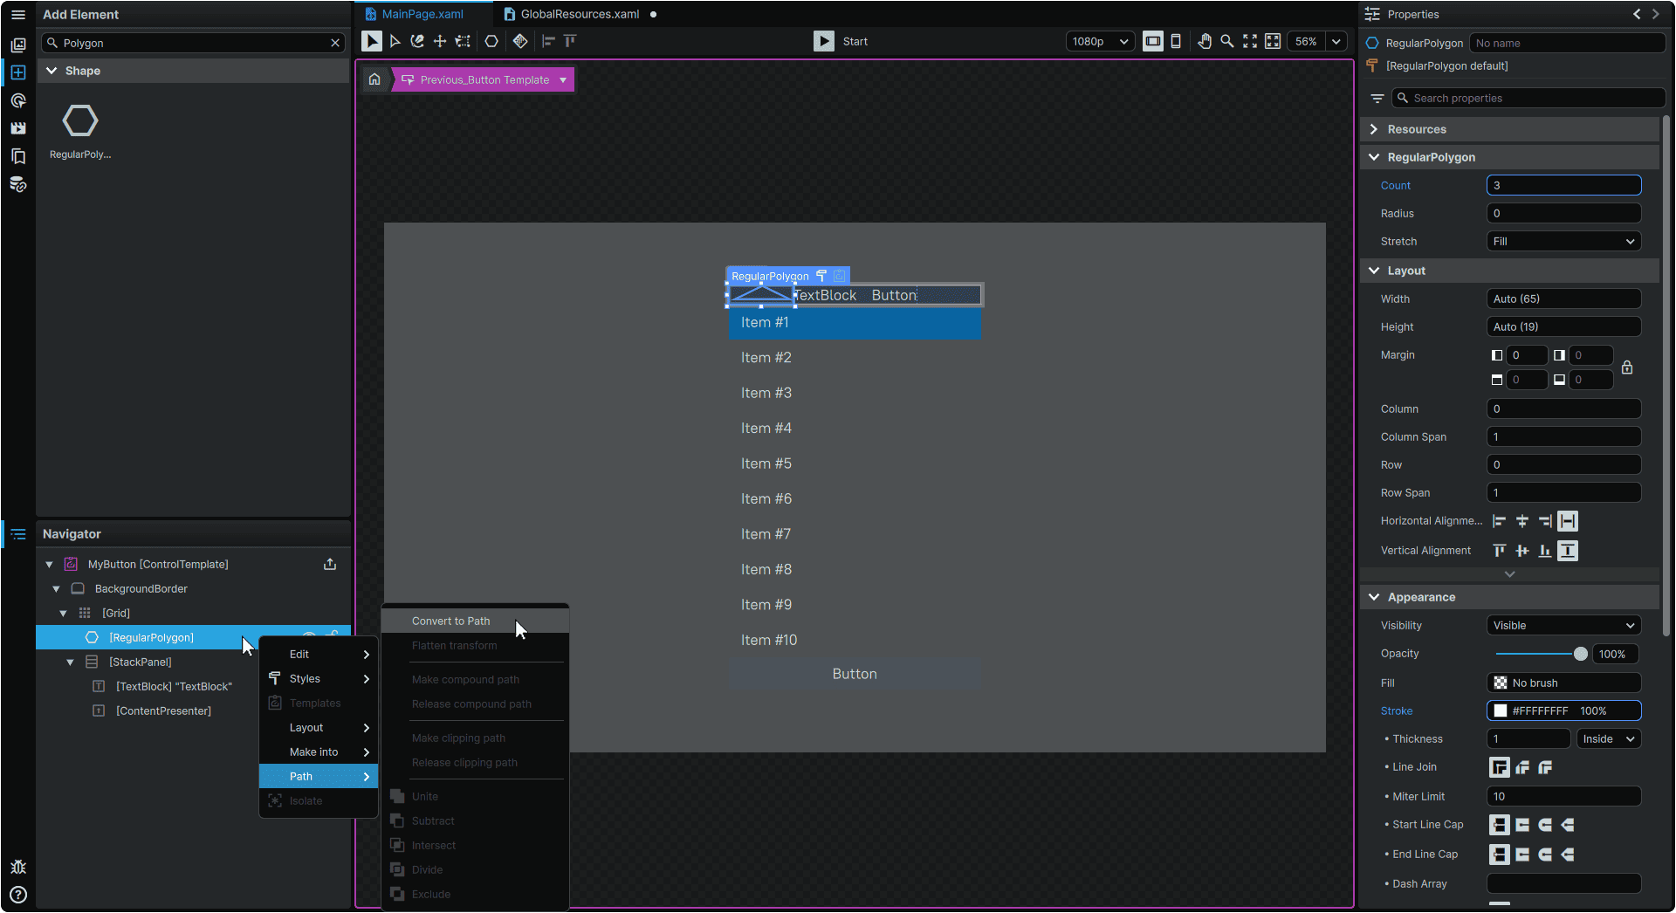
Task: Open Previous_Button Template breadcrumb dropdown
Action: 563,80
